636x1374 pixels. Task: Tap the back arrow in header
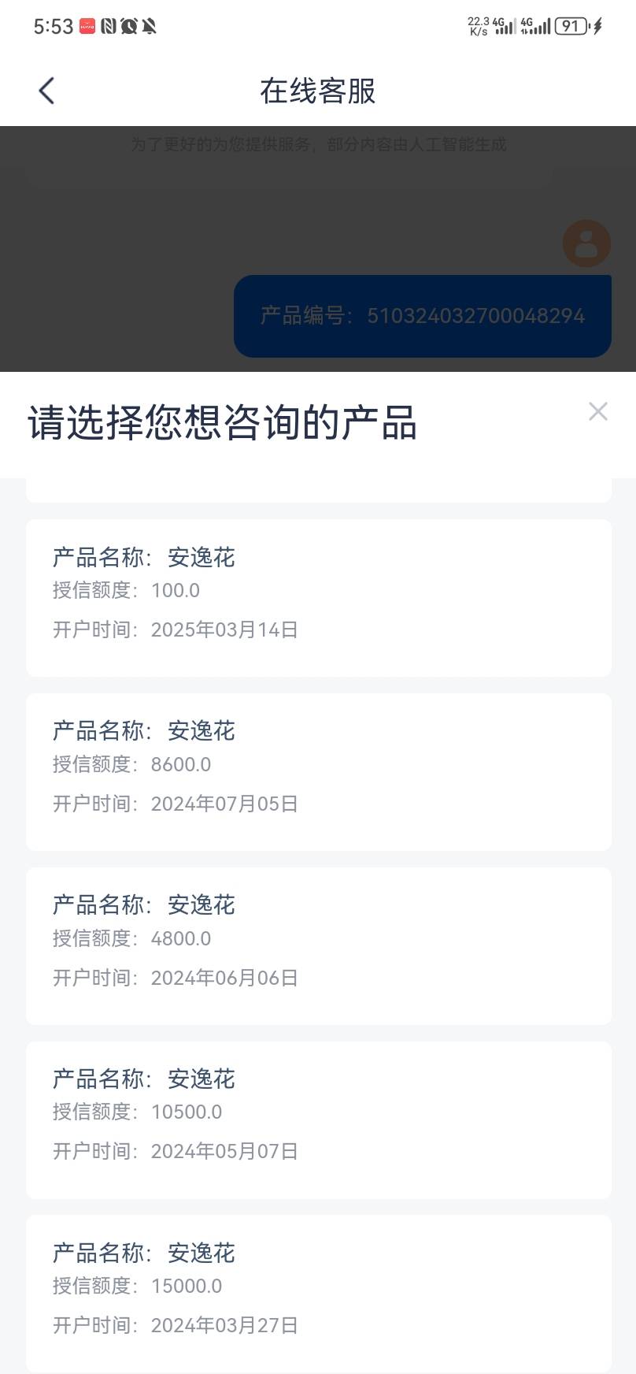click(47, 91)
